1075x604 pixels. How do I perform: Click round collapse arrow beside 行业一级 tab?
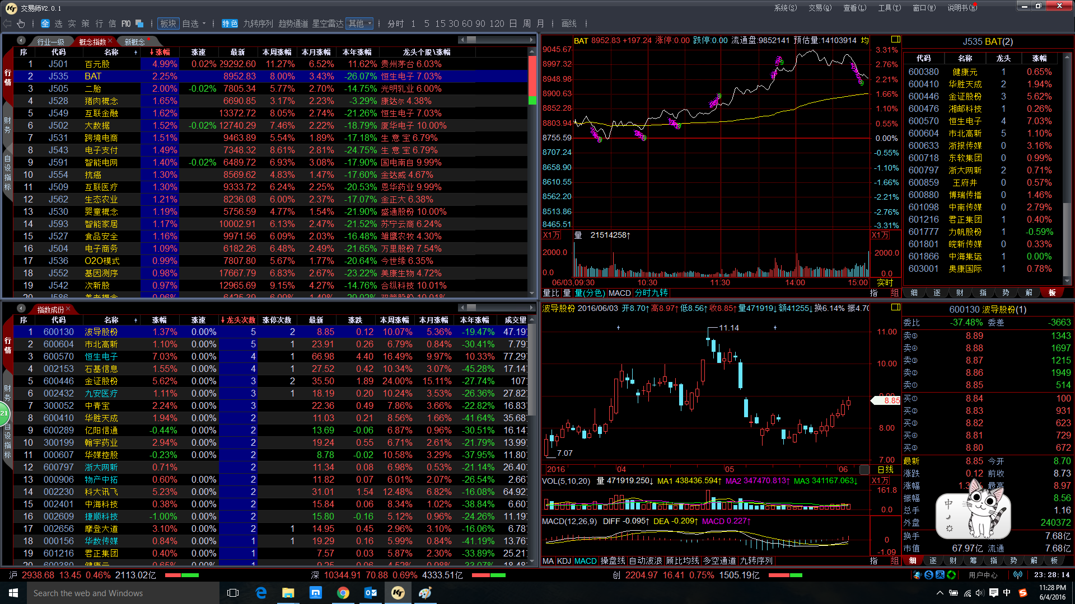click(21, 41)
